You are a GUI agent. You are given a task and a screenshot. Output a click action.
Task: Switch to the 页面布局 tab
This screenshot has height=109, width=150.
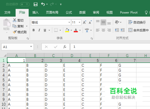pyautogui.click(x=52, y=13)
